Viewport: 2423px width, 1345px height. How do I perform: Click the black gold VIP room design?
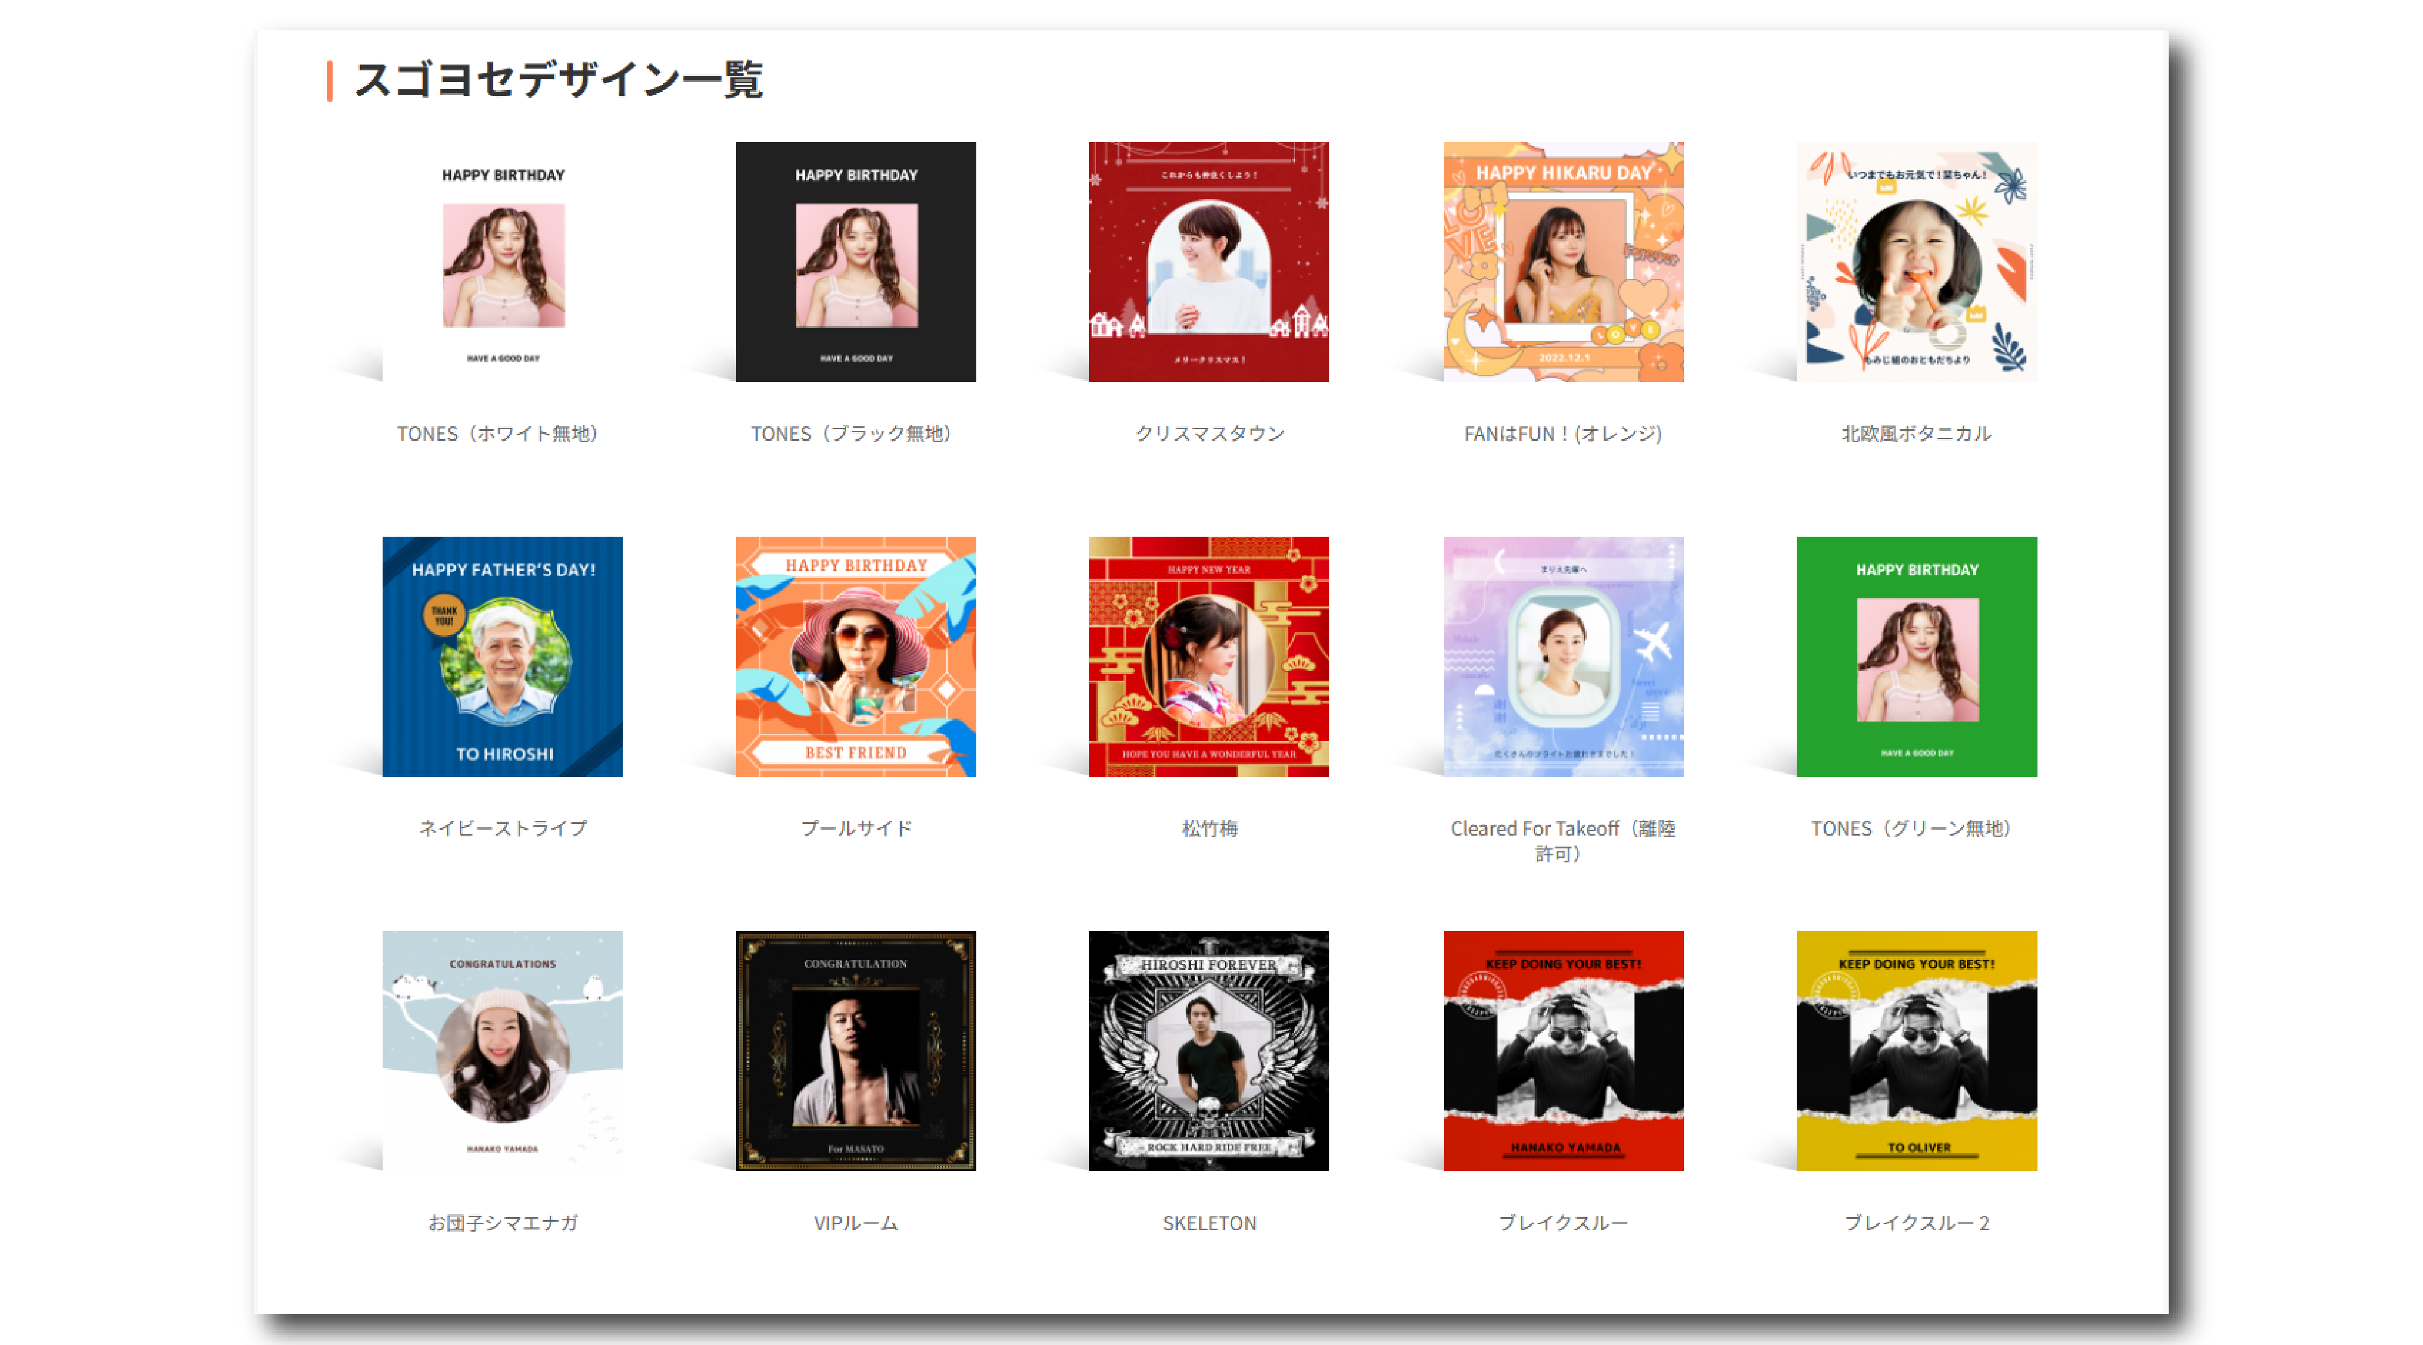pyautogui.click(x=855, y=1051)
